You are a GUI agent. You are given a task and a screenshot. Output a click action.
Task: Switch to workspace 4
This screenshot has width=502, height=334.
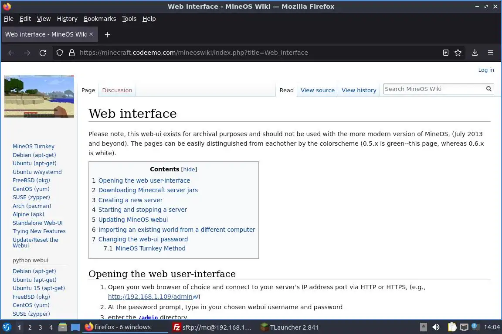[x=51, y=327]
